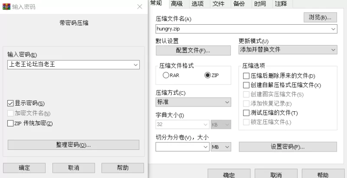Select the ZIP format radio button
The image size is (347, 178).
click(208, 75)
